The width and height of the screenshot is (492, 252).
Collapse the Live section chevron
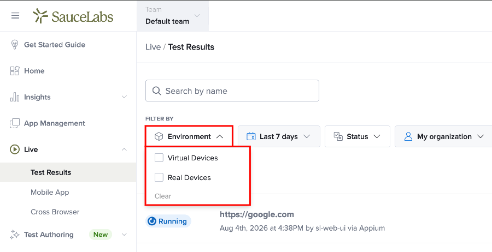[x=125, y=149]
